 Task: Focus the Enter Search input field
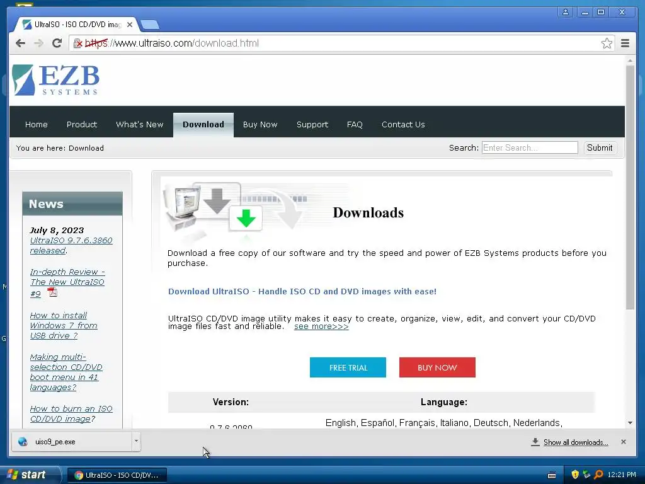point(530,147)
